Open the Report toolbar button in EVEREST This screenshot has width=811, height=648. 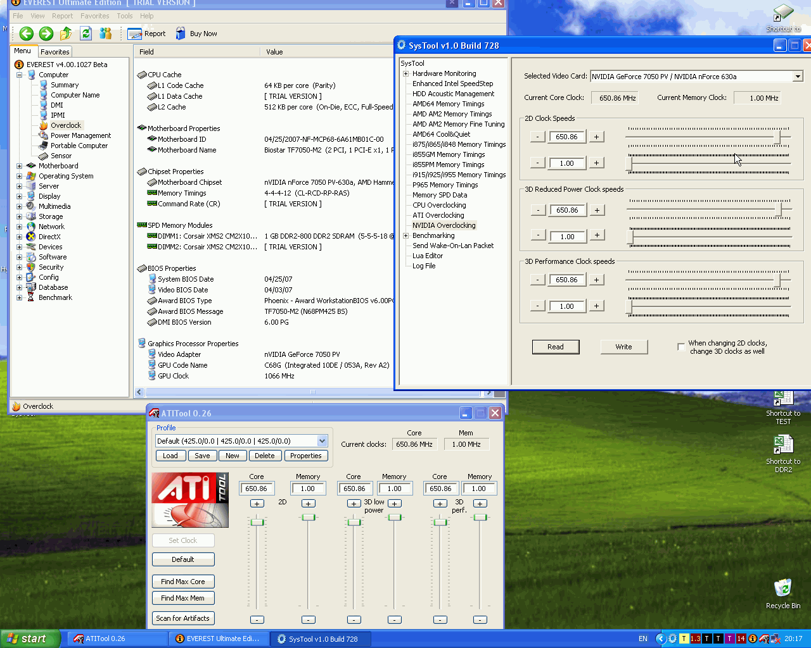(146, 34)
